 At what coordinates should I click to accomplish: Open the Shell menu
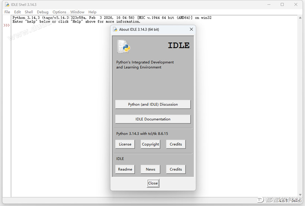[x=29, y=12]
